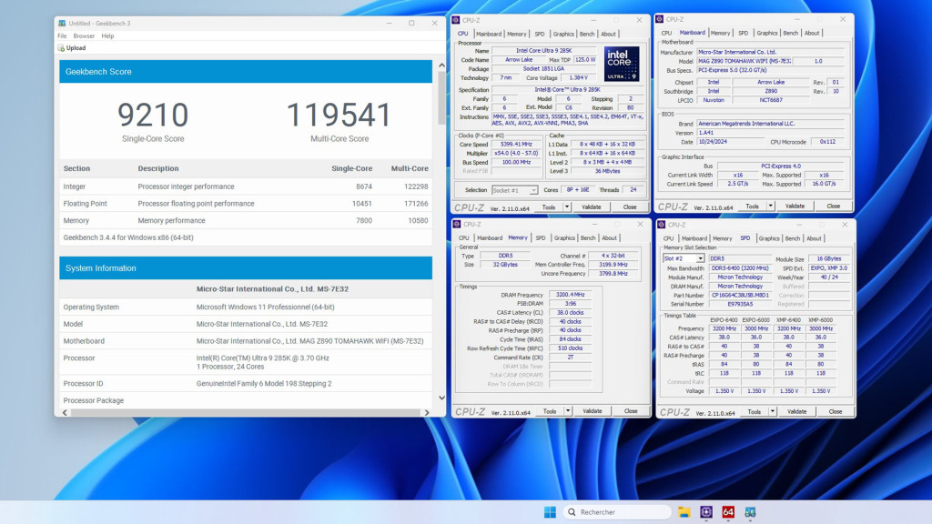
Task: Click Validate button in SPD window
Action: (x=796, y=412)
